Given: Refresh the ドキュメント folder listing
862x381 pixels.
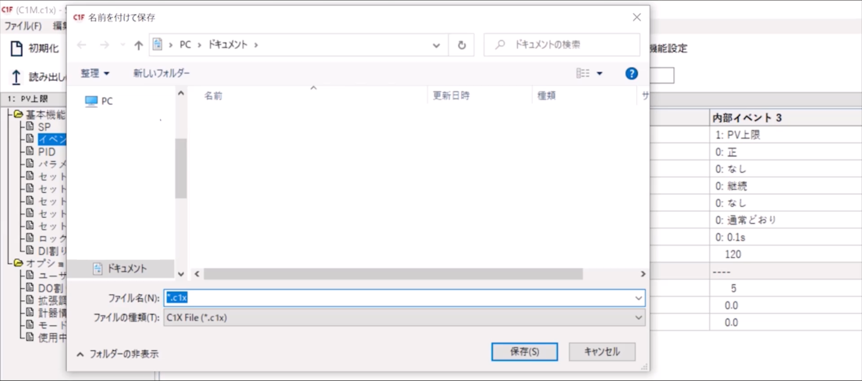Looking at the screenshot, I should pyautogui.click(x=461, y=45).
